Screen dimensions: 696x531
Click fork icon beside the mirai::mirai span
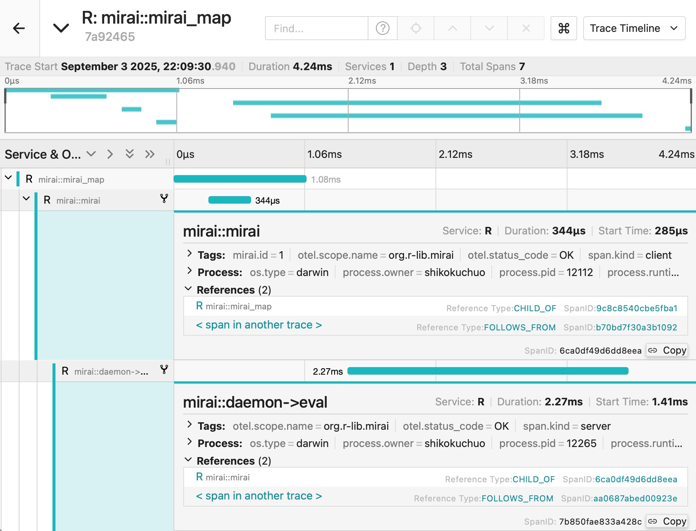(x=164, y=199)
